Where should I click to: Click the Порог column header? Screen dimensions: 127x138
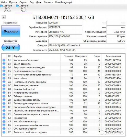click(x=95, y=56)
